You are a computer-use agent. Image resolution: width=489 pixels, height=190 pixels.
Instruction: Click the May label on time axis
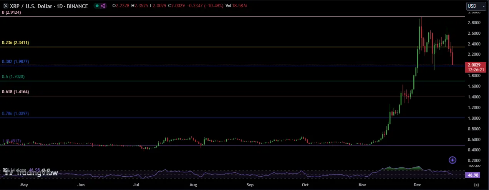coord(24,184)
